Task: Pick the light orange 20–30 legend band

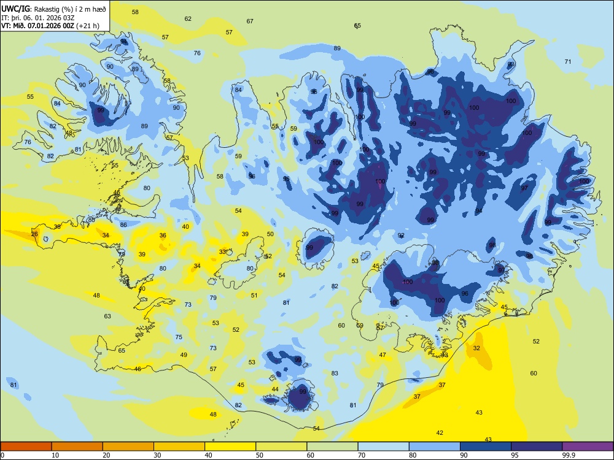Action: click(x=128, y=447)
